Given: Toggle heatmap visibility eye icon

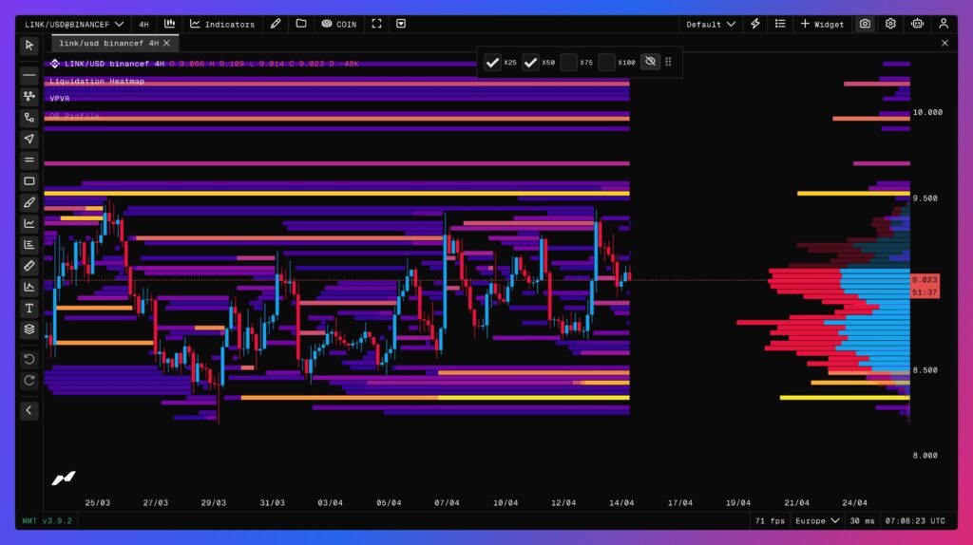Looking at the screenshot, I should click(x=650, y=63).
